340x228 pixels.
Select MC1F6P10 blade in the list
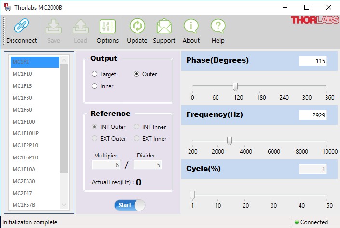35,157
